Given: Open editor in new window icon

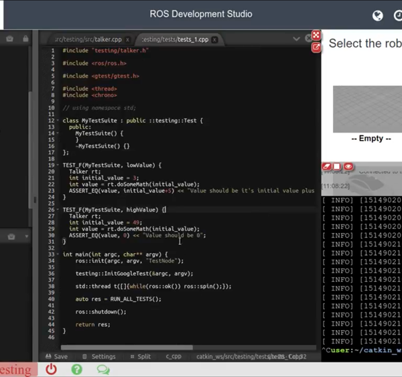Looking at the screenshot, I should (316, 47).
